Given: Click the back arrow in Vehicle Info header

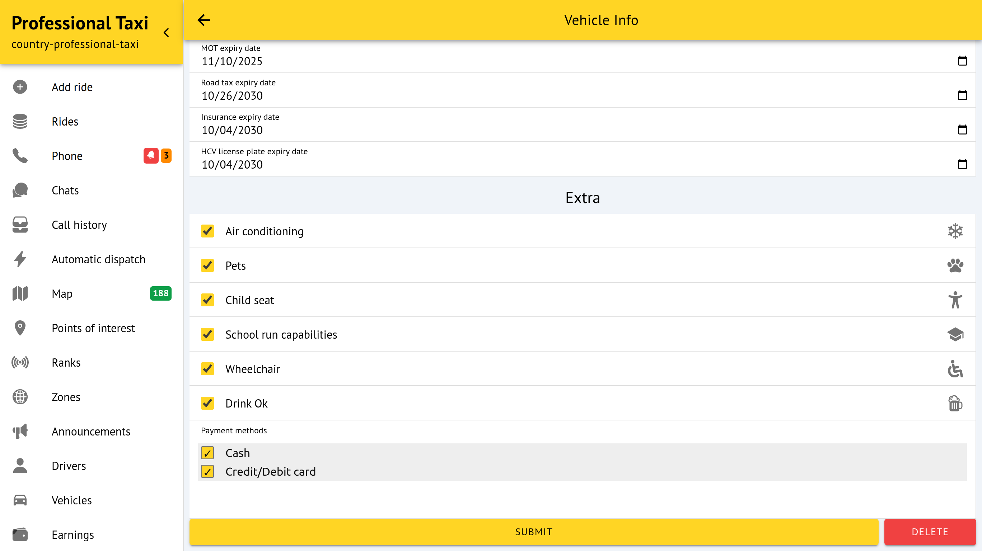Looking at the screenshot, I should point(204,20).
